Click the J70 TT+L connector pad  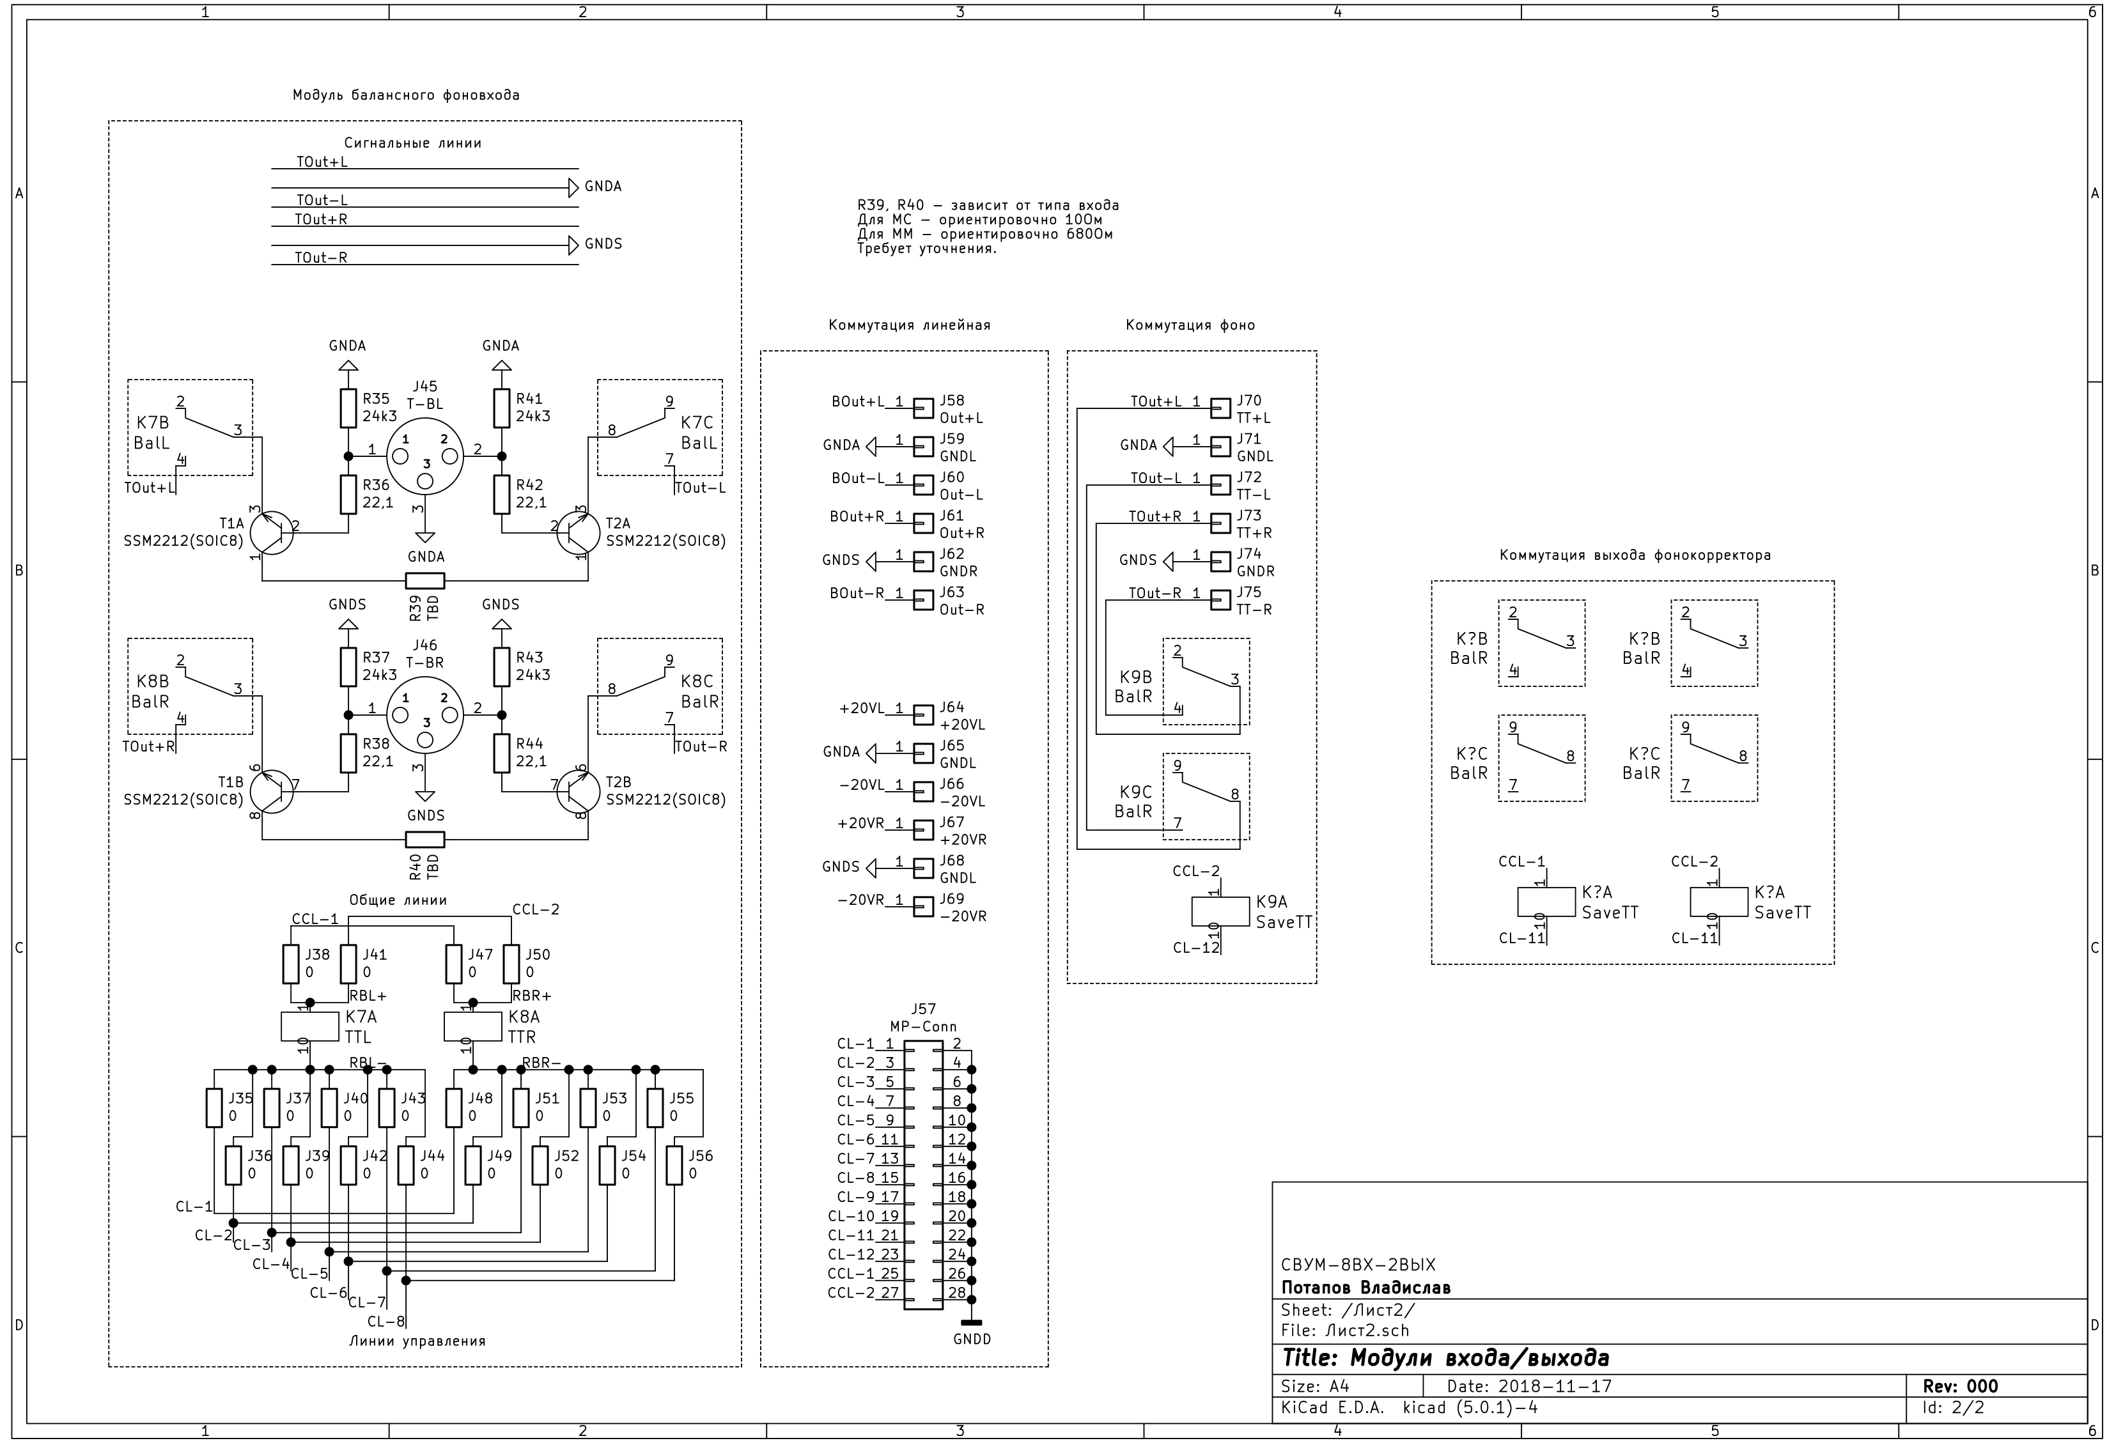click(x=1220, y=407)
